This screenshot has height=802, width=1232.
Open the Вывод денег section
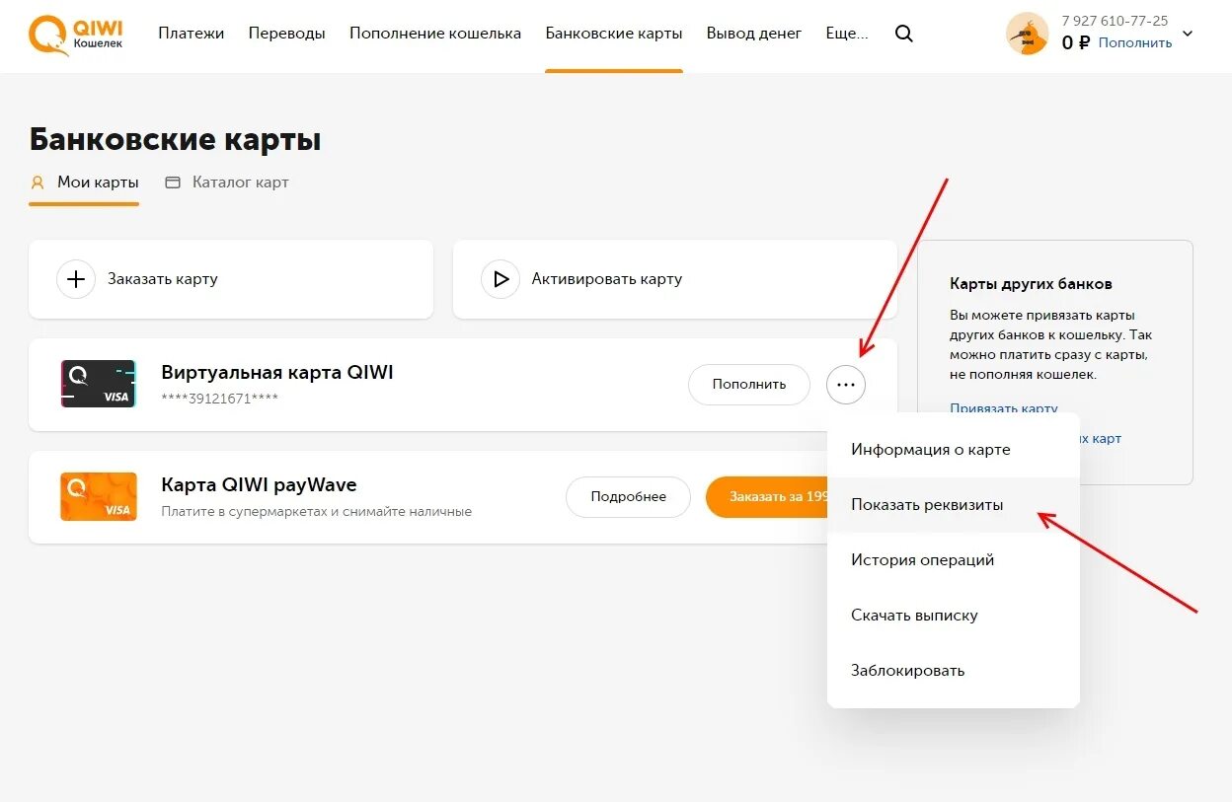(x=754, y=34)
